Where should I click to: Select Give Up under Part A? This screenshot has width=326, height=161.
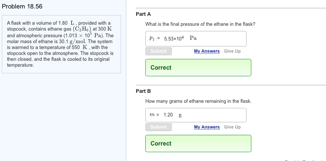coord(232,51)
